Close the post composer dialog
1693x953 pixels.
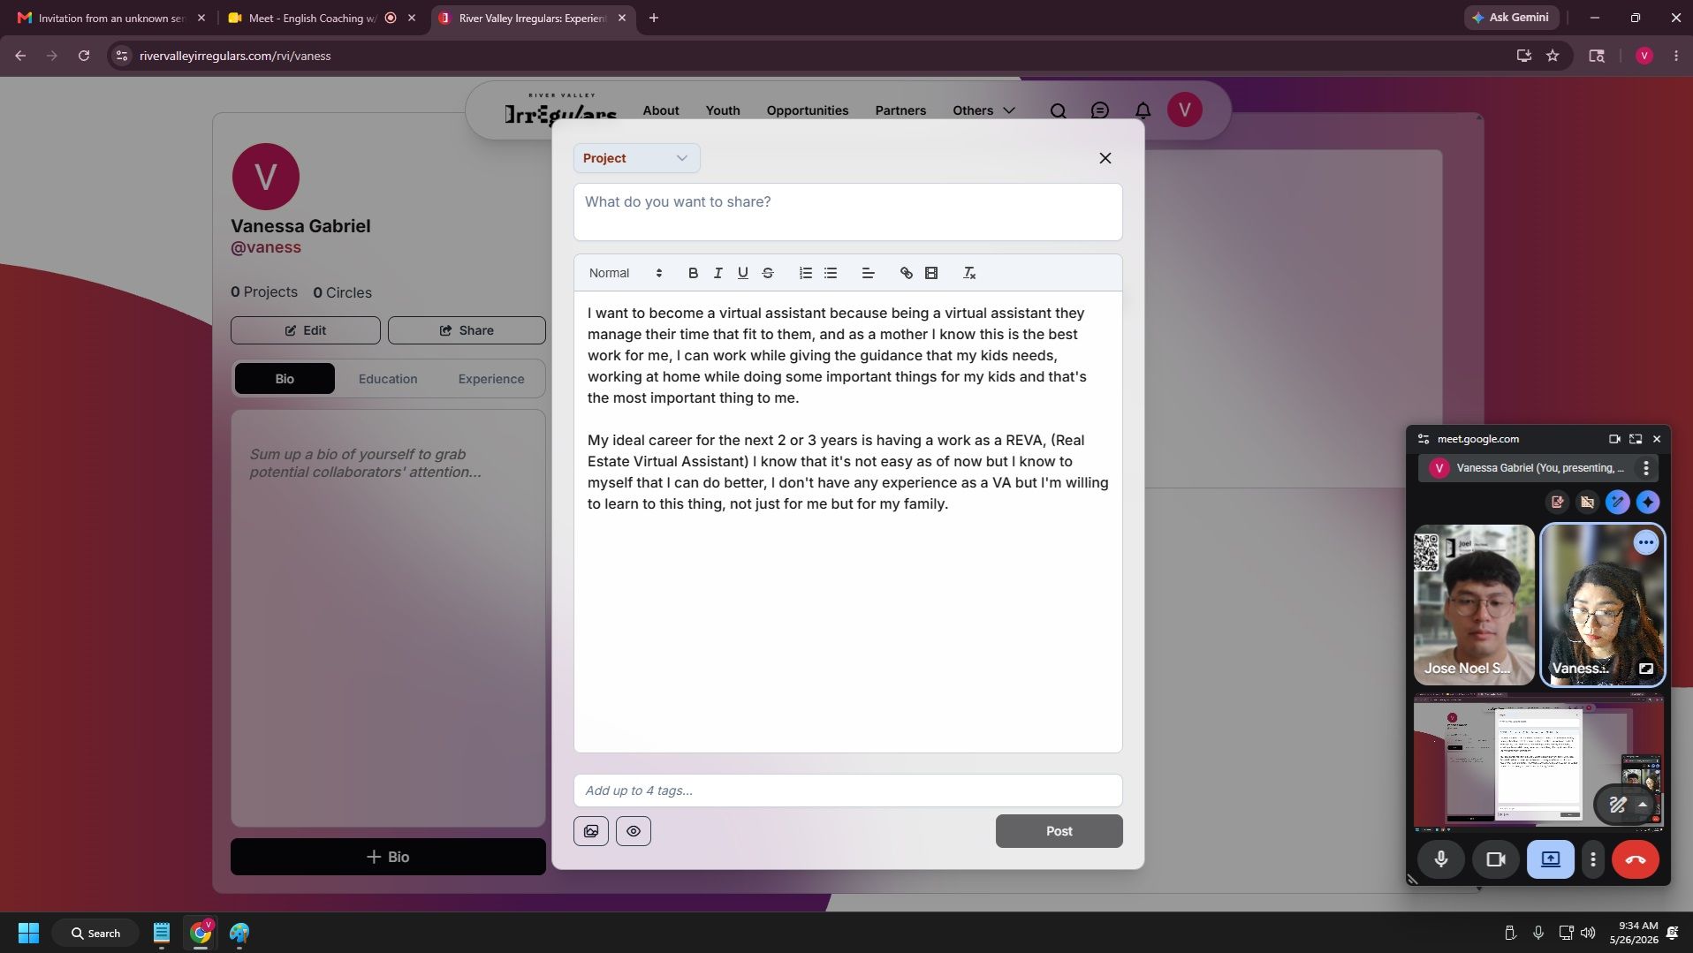click(x=1105, y=158)
